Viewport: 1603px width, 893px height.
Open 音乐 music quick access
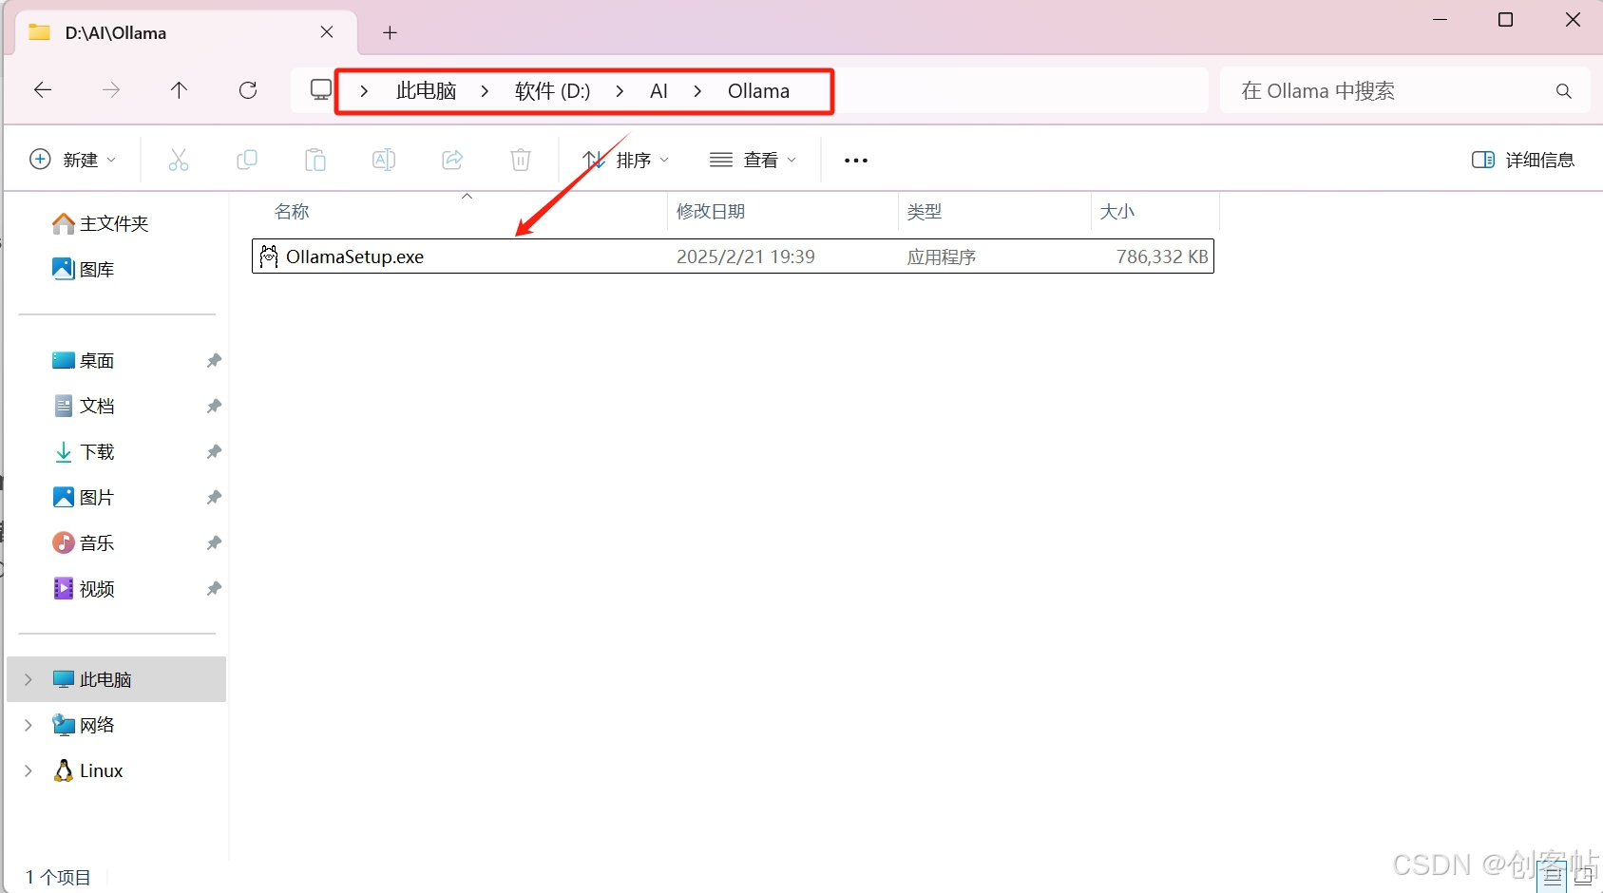click(x=83, y=542)
